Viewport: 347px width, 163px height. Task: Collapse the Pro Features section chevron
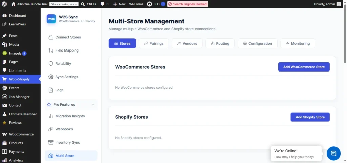[x=93, y=104]
